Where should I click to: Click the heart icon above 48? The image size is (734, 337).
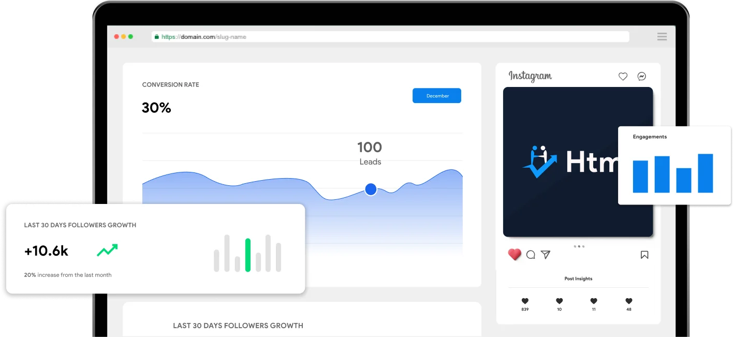tap(628, 301)
